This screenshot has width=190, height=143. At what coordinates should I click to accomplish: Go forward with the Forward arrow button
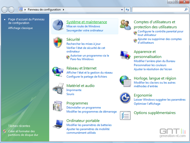click(11, 9)
